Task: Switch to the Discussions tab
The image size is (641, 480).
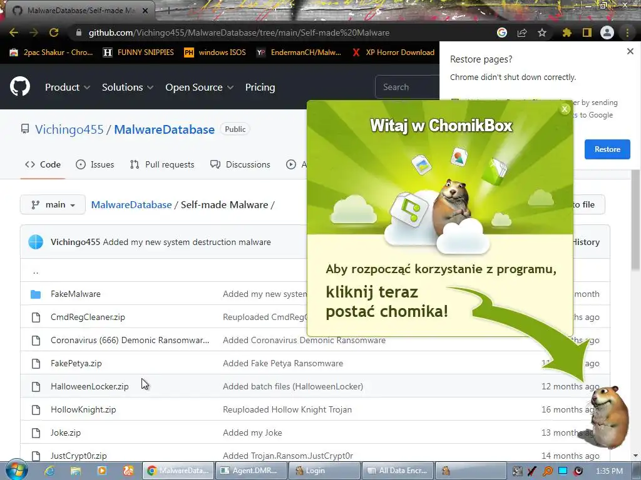Action: click(240, 164)
